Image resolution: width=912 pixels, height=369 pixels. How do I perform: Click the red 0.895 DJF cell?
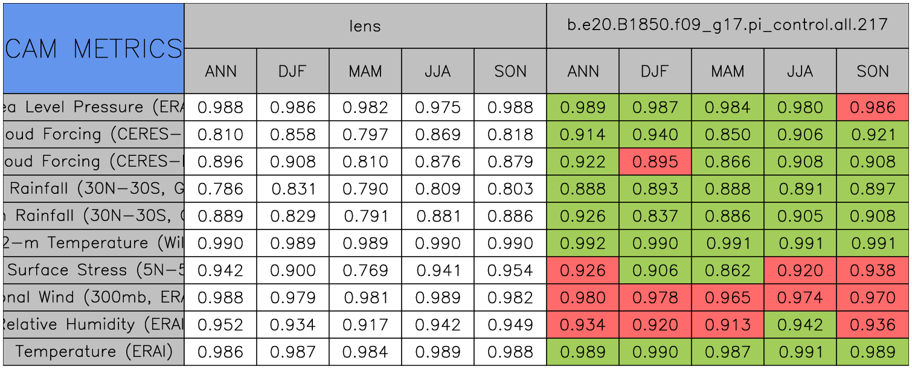(655, 162)
